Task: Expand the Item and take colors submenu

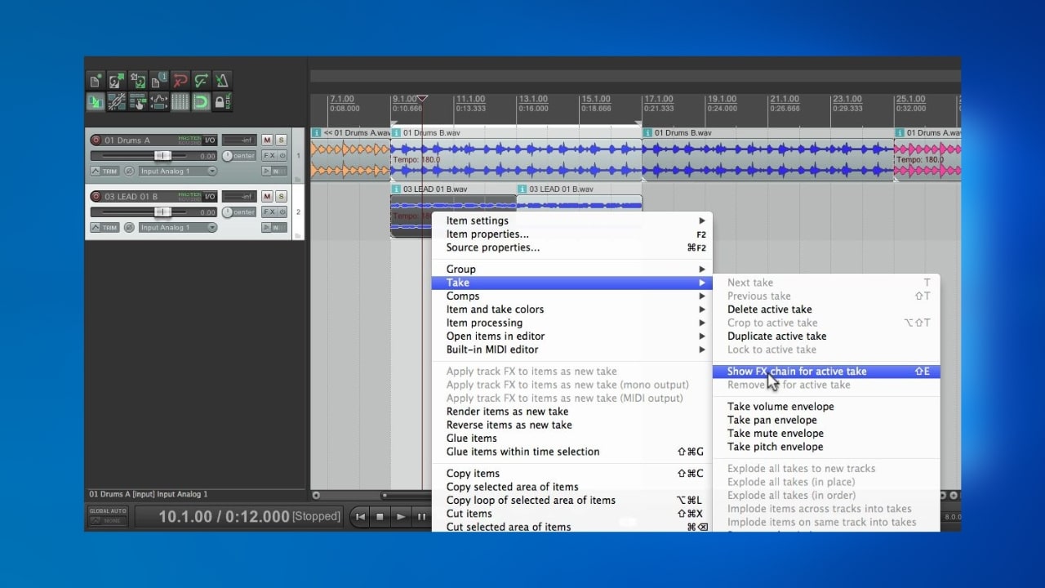Action: click(x=571, y=310)
